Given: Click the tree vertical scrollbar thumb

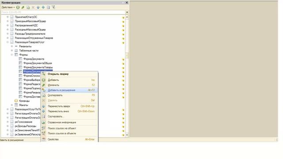Looking at the screenshot, I should (x=127, y=55).
